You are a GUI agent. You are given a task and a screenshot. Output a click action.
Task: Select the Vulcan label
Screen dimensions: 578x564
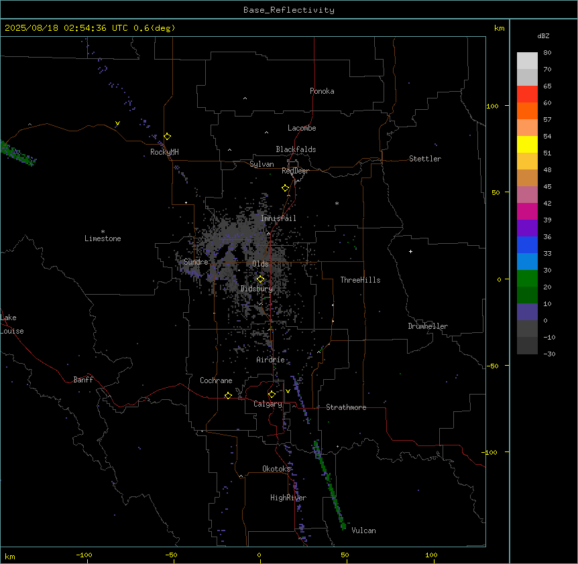point(363,531)
